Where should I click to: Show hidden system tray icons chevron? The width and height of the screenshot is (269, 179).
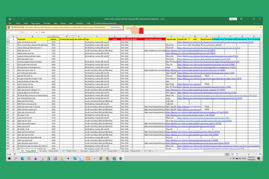point(230,159)
